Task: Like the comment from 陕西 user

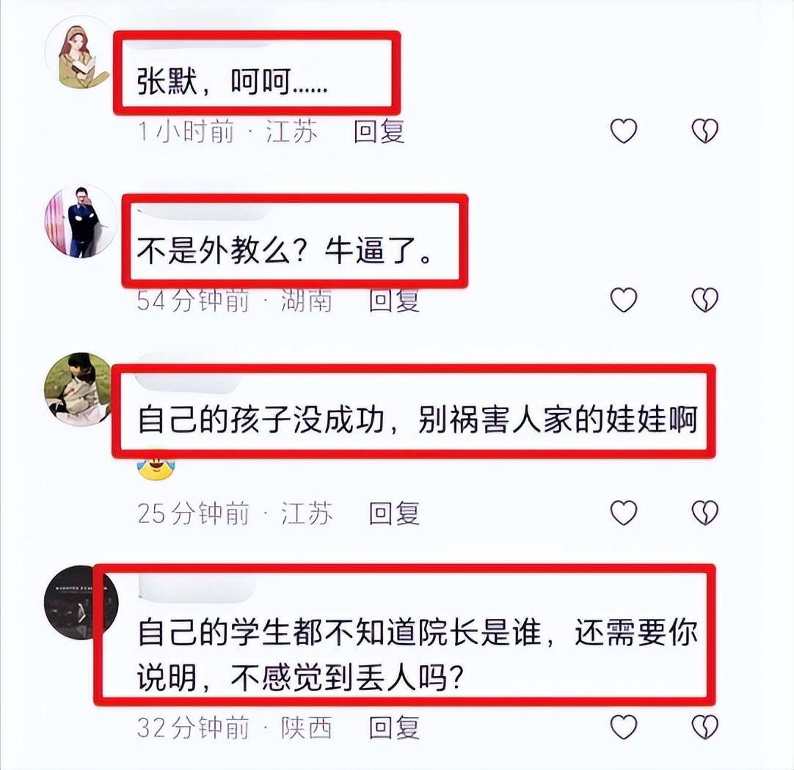Action: tap(623, 727)
